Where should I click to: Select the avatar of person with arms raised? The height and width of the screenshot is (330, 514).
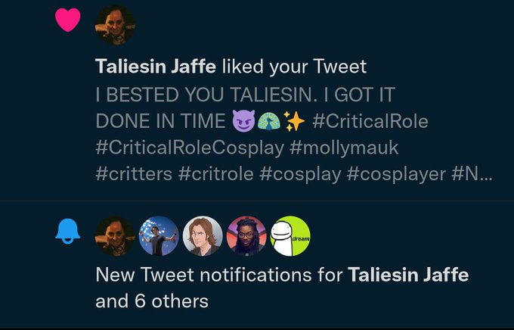click(x=159, y=236)
